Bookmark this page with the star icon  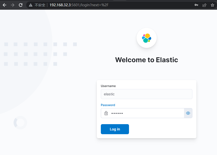pos(212,5)
